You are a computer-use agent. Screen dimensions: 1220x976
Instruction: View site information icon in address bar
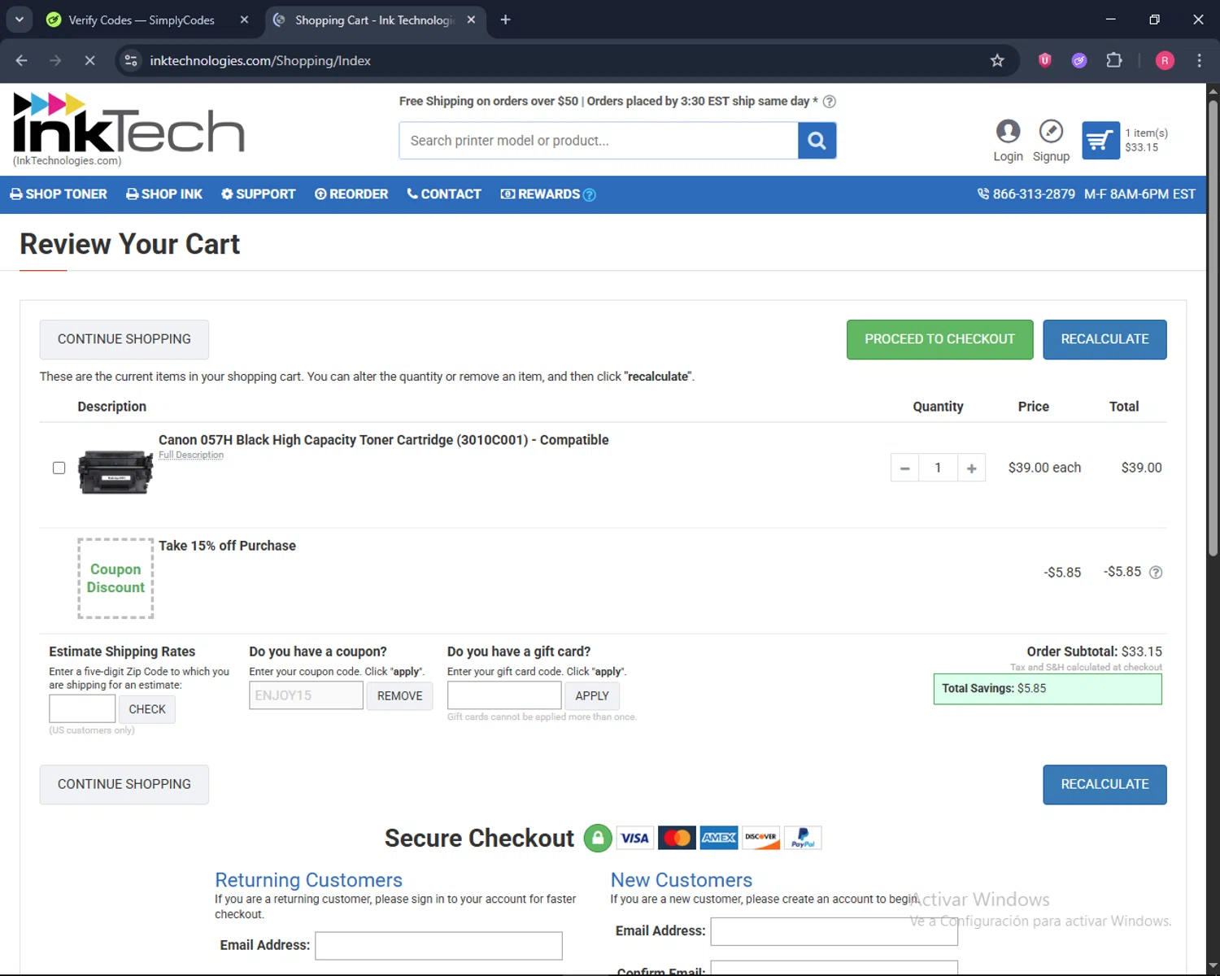[131, 60]
